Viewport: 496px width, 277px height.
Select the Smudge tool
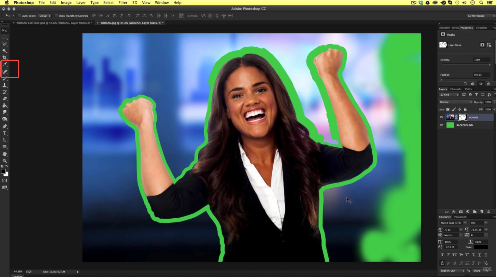pyautogui.click(x=4, y=112)
